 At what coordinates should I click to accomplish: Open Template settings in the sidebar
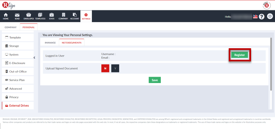[18, 37]
